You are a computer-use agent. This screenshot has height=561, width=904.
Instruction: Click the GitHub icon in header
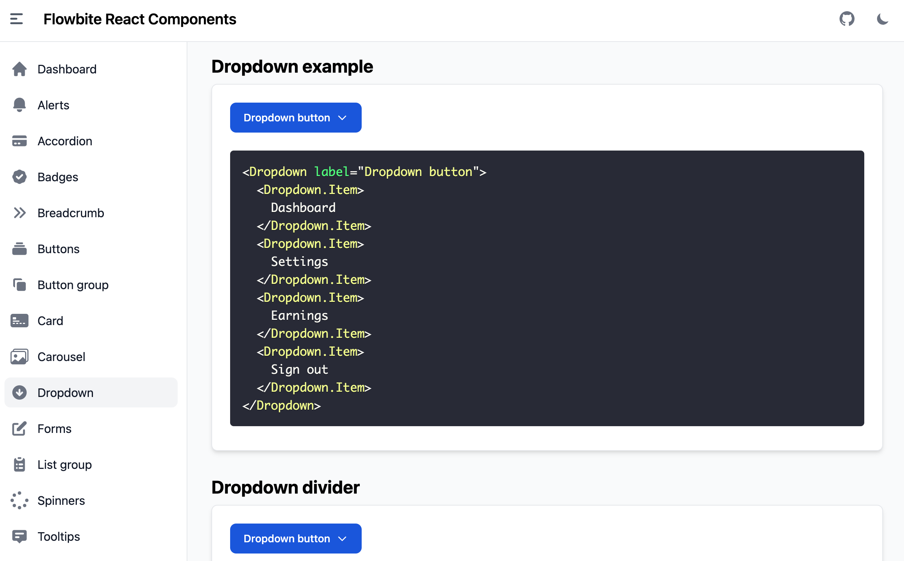tap(847, 19)
